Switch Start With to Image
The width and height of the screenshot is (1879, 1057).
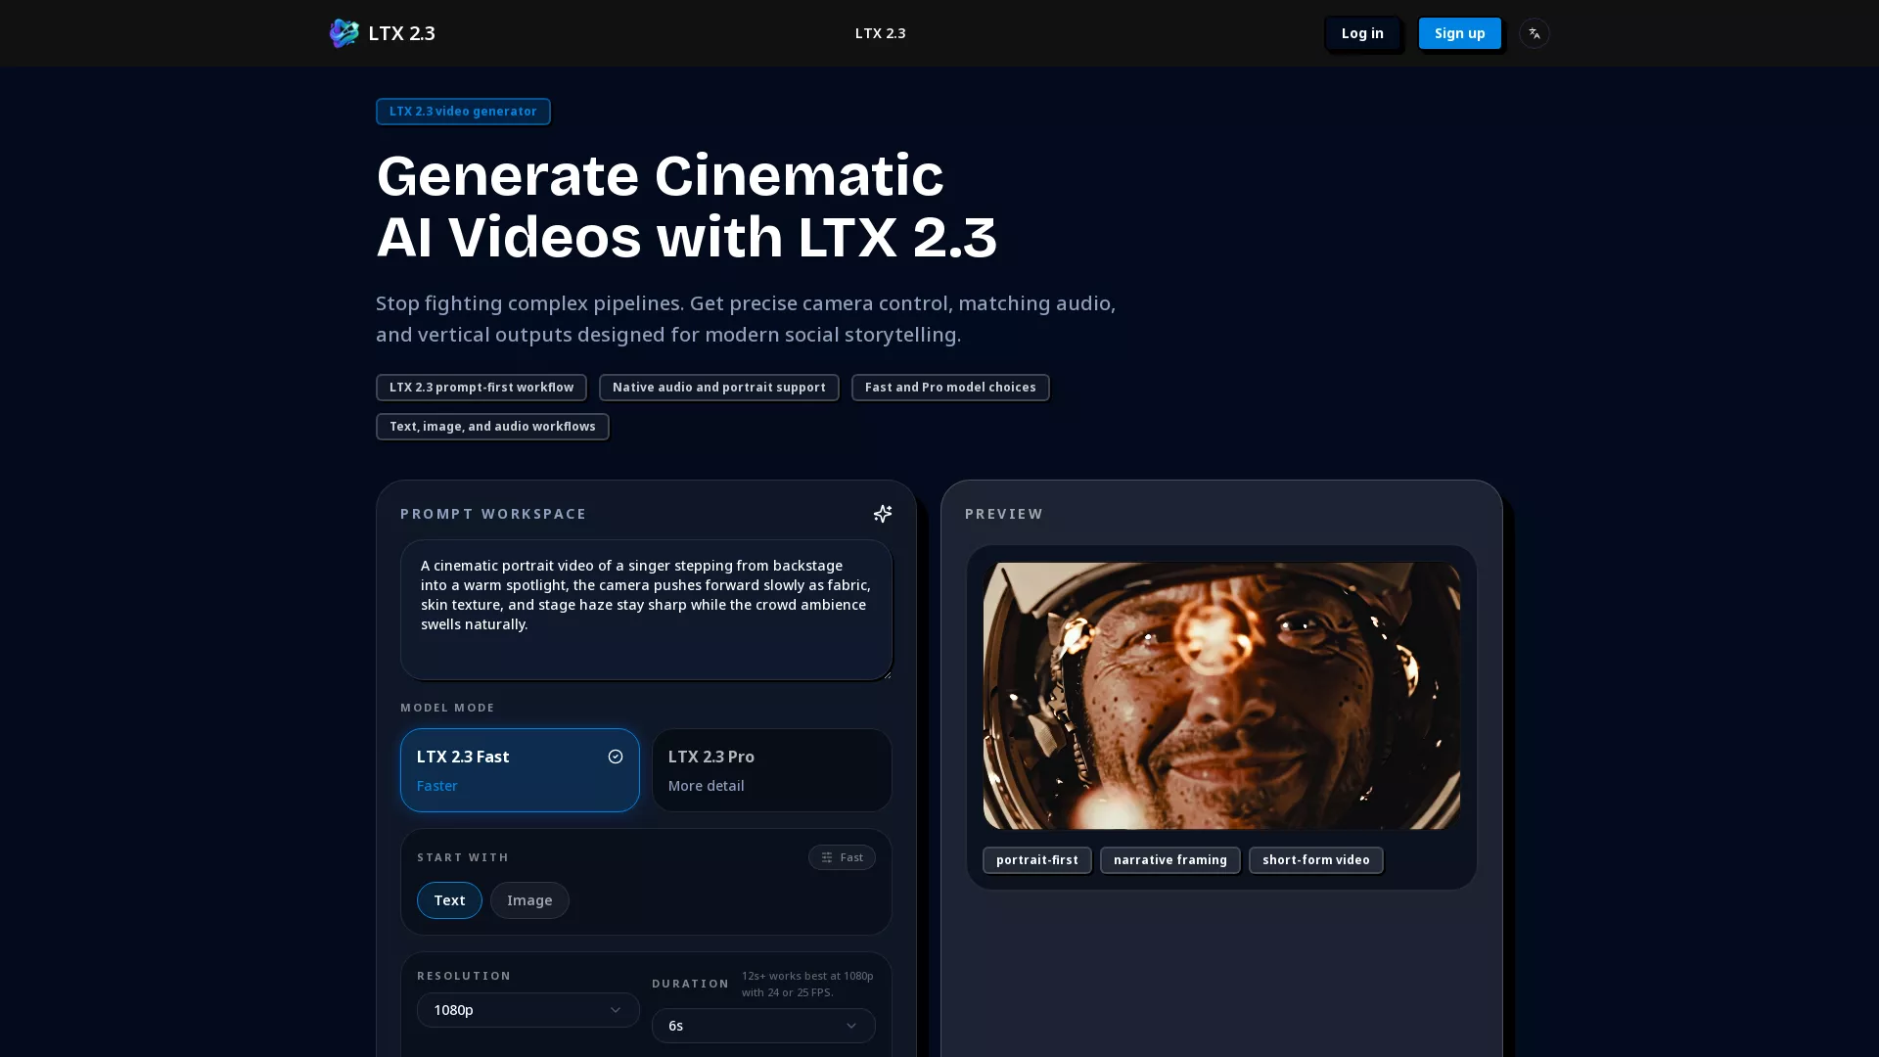(x=529, y=900)
